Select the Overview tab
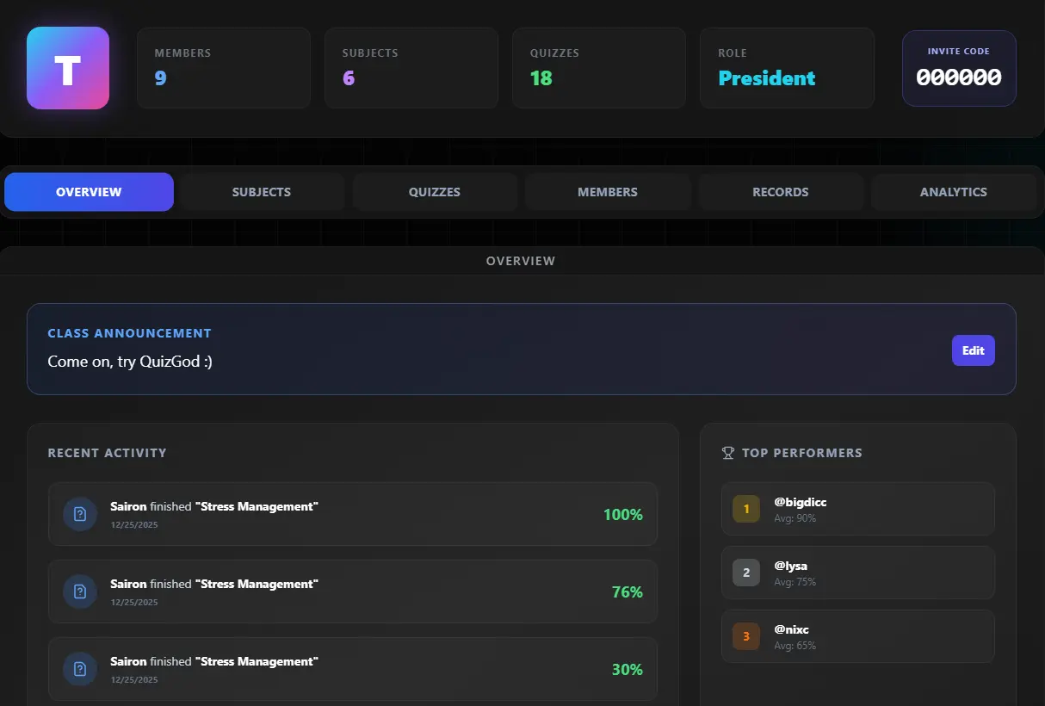This screenshot has height=706, width=1045. tap(89, 192)
